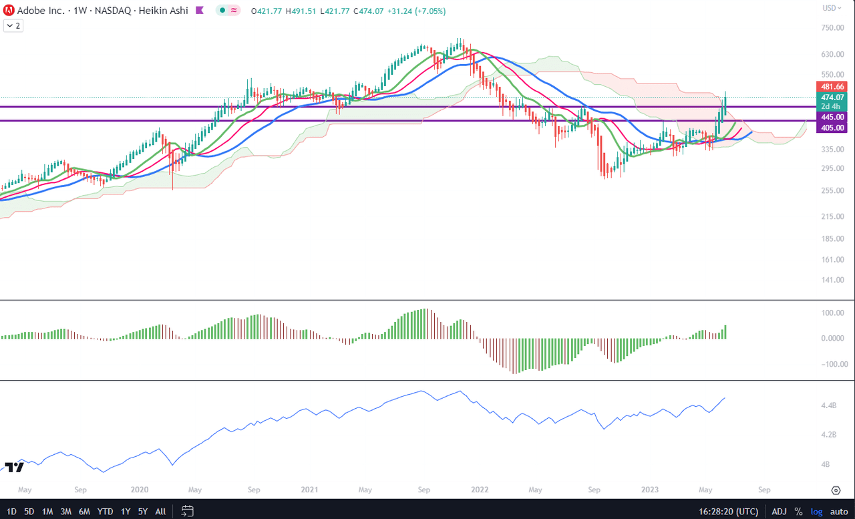
Task: Click the 630.00 price axis label
Action: point(833,54)
